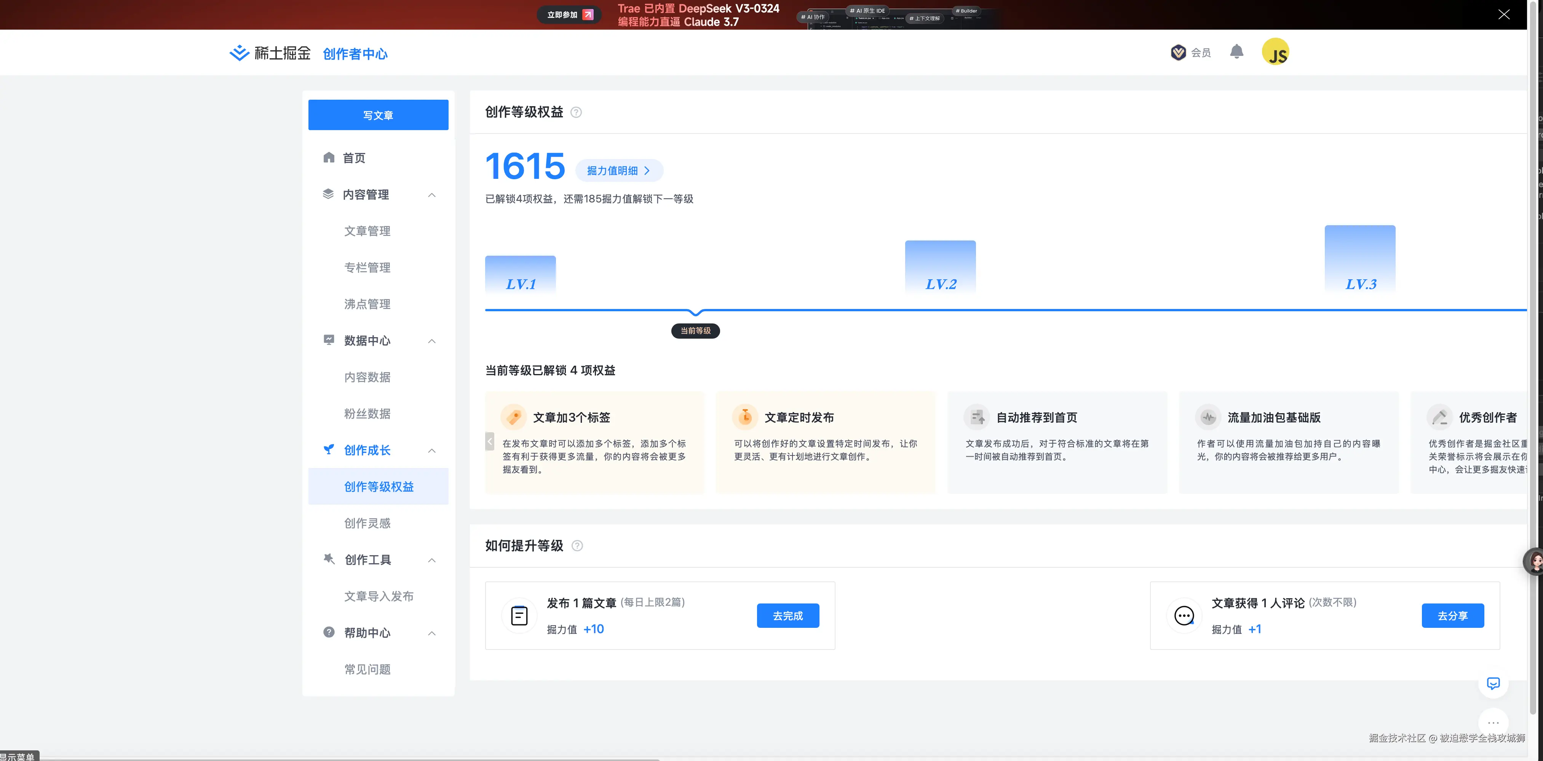Open the notification bell
Viewport: 1543px width, 761px height.
1236,52
